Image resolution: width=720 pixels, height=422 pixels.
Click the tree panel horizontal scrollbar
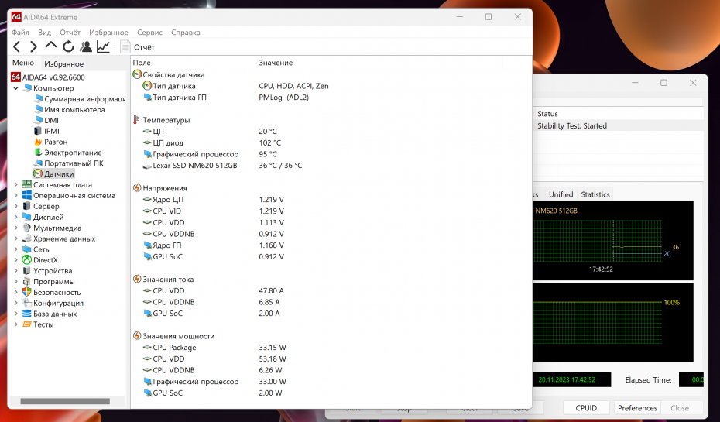pyautogui.click(x=64, y=402)
